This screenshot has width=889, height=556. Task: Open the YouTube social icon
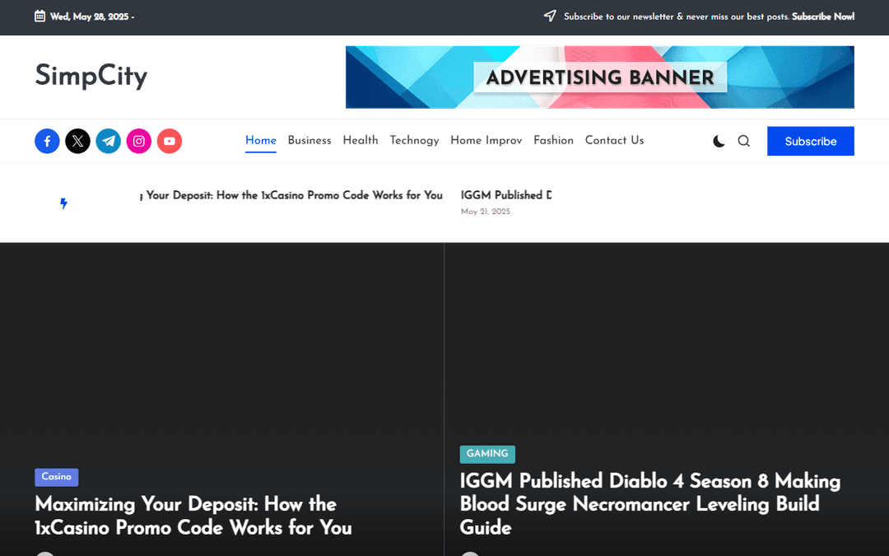click(170, 142)
